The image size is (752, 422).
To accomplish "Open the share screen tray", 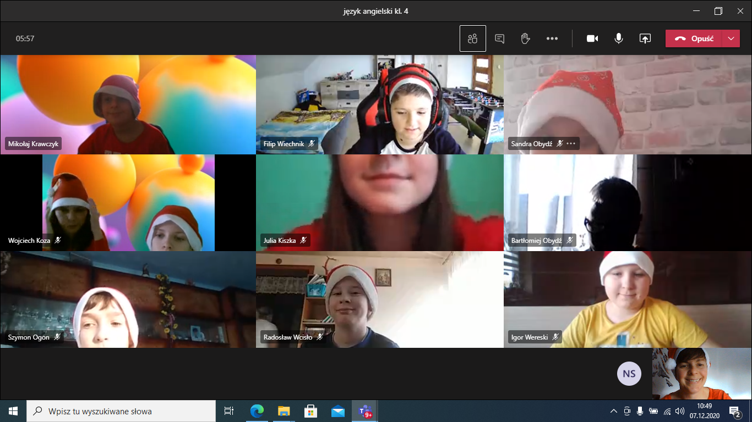I will click(645, 38).
